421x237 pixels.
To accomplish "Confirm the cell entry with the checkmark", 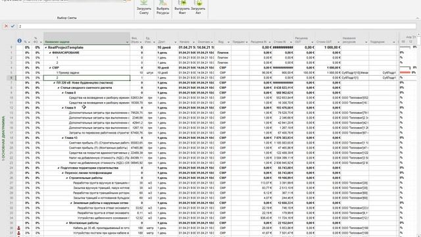I will tap(12, 26).
